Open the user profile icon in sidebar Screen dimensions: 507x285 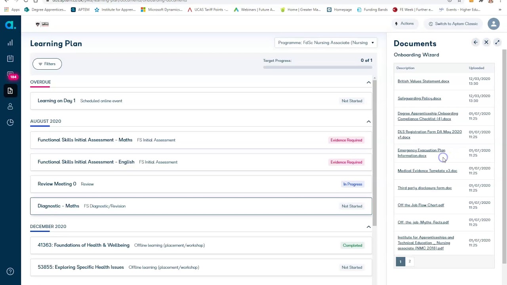(10, 106)
